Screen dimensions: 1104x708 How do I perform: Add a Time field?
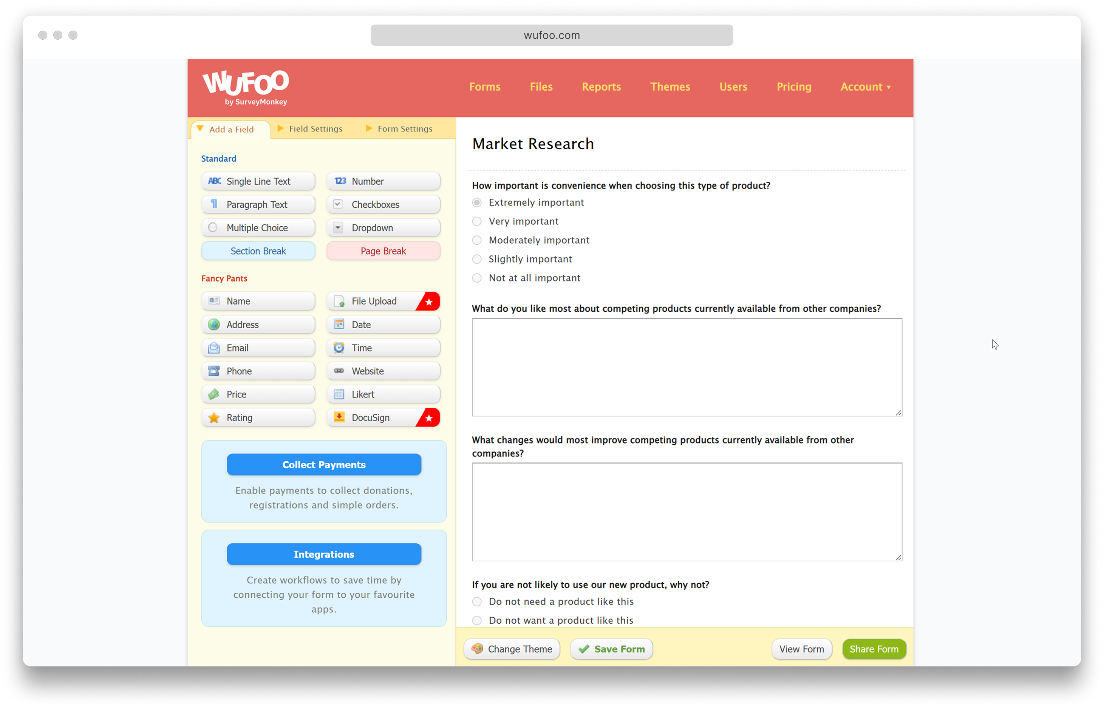coord(383,348)
